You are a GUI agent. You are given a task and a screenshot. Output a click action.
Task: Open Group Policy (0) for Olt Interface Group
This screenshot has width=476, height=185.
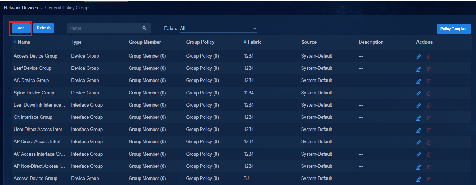[202, 117]
